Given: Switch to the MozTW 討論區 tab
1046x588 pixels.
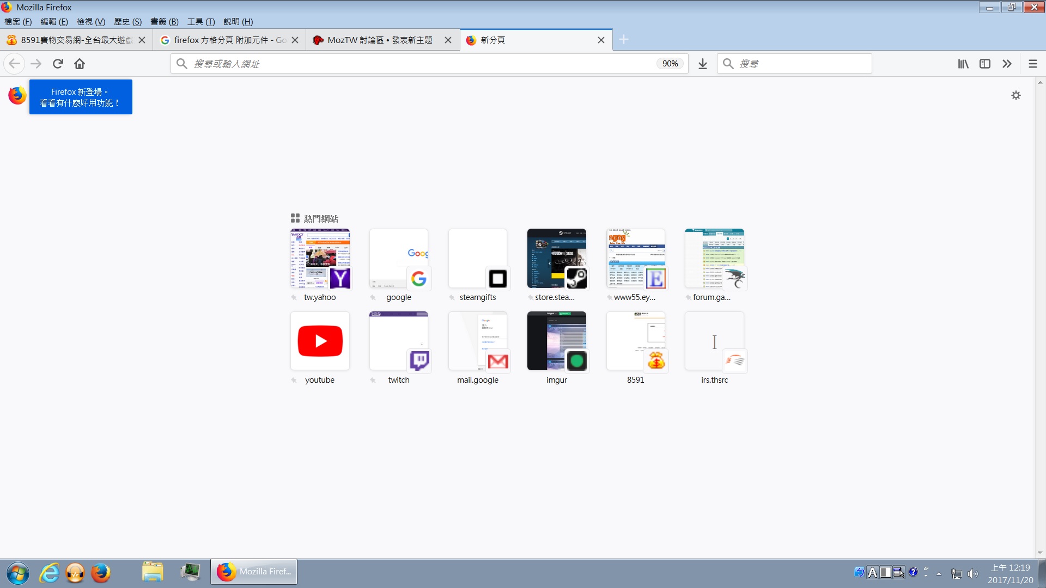Looking at the screenshot, I should [x=380, y=40].
